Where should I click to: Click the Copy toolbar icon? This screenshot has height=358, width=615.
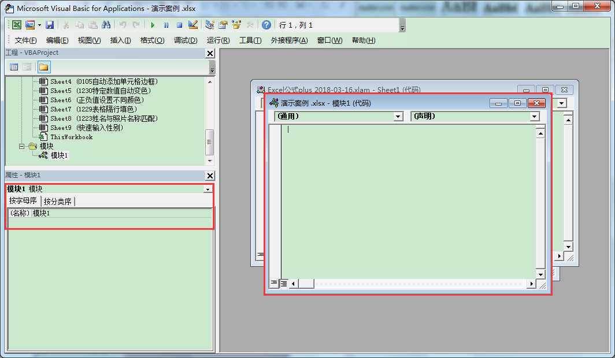(80, 25)
